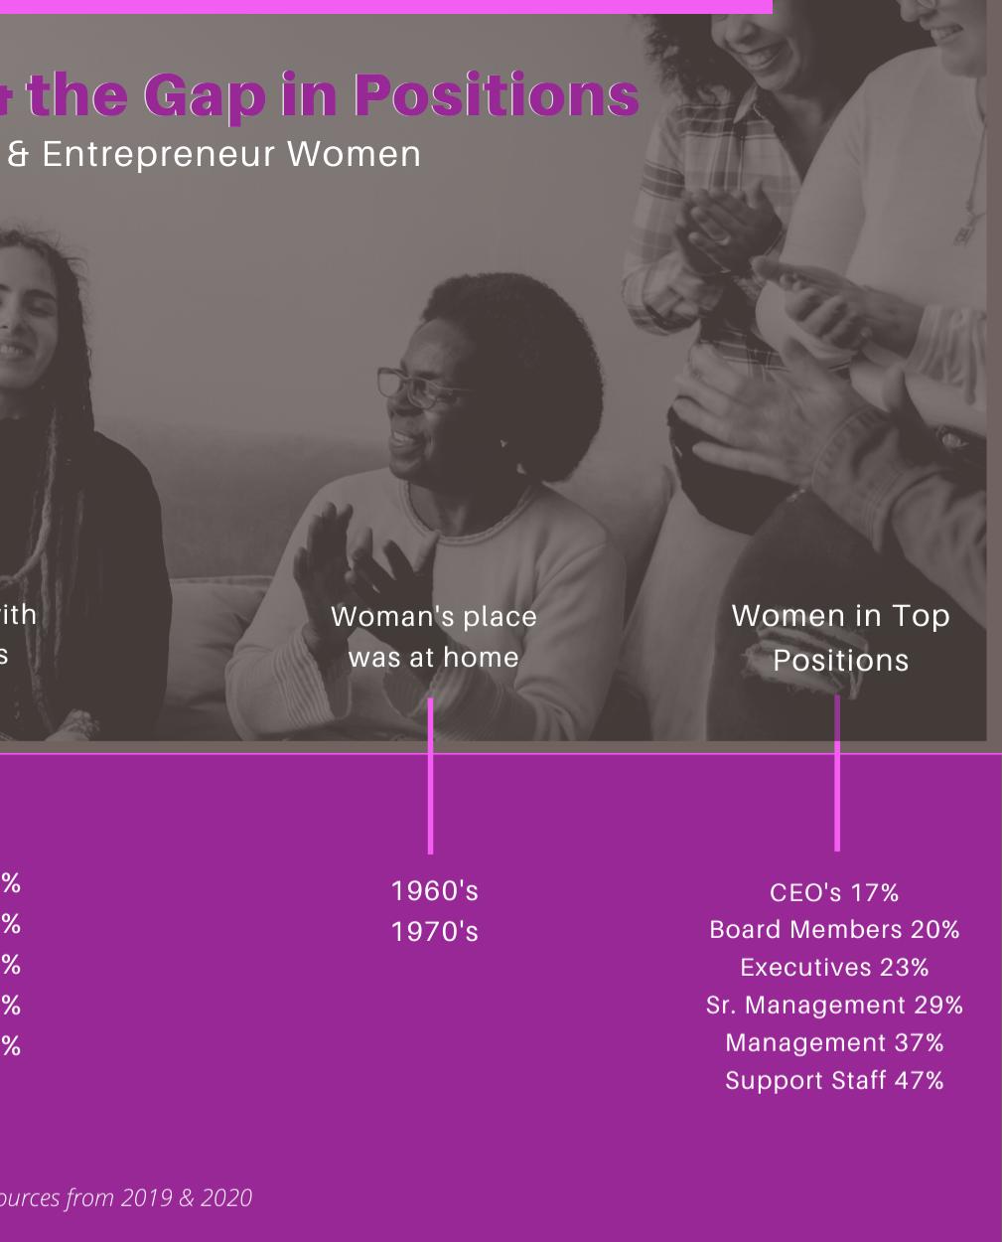Click the Board Members 20% line

tap(834, 930)
